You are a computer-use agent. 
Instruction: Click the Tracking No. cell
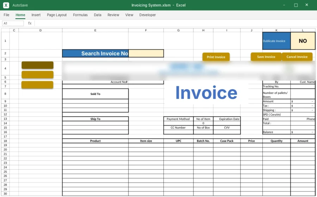click(276, 87)
